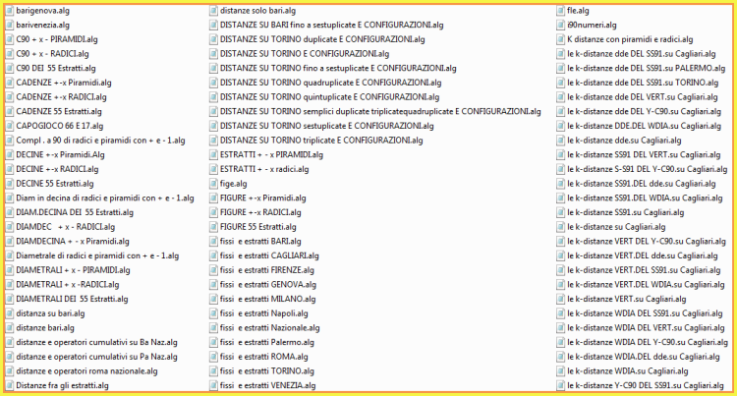Click the icon of distanze solo bari.alg

click(x=213, y=11)
